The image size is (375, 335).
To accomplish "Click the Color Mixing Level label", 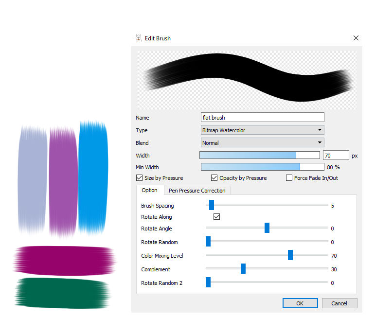I will (162, 256).
